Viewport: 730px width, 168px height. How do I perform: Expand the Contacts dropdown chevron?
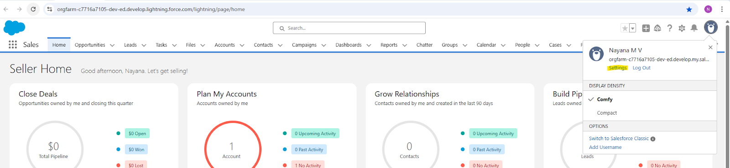click(280, 45)
